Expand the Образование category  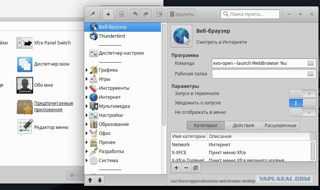[86, 124]
